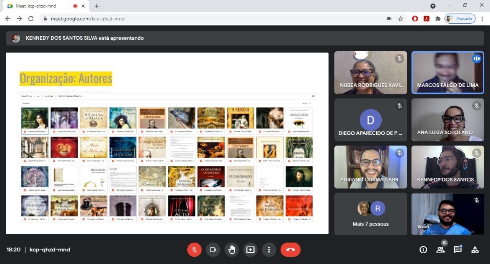Reload the Meet page
This screenshot has height=264, width=490.
[x=31, y=18]
